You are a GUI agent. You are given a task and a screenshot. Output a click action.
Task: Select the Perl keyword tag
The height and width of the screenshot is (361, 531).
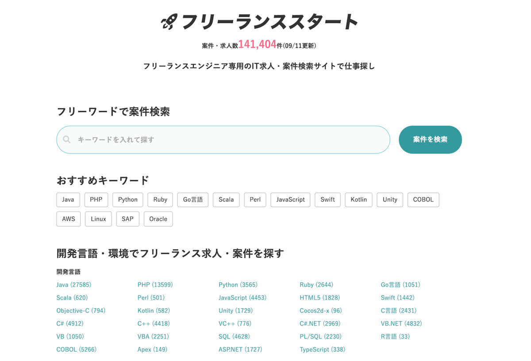[x=255, y=200]
